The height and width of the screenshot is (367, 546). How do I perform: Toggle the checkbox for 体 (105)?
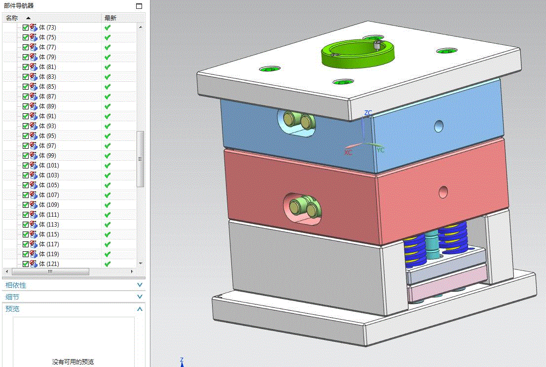[x=26, y=185]
